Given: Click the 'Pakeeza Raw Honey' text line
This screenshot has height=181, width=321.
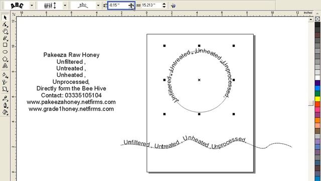Looking at the screenshot, I should [x=71, y=55].
